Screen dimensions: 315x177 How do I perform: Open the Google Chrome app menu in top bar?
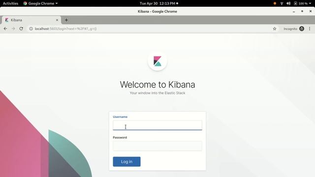pyautogui.click(x=40, y=3)
